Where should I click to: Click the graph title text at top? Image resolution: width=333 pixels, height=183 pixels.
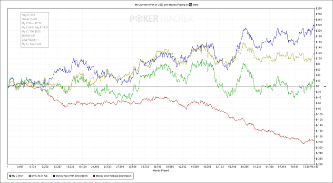pyautogui.click(x=166, y=4)
